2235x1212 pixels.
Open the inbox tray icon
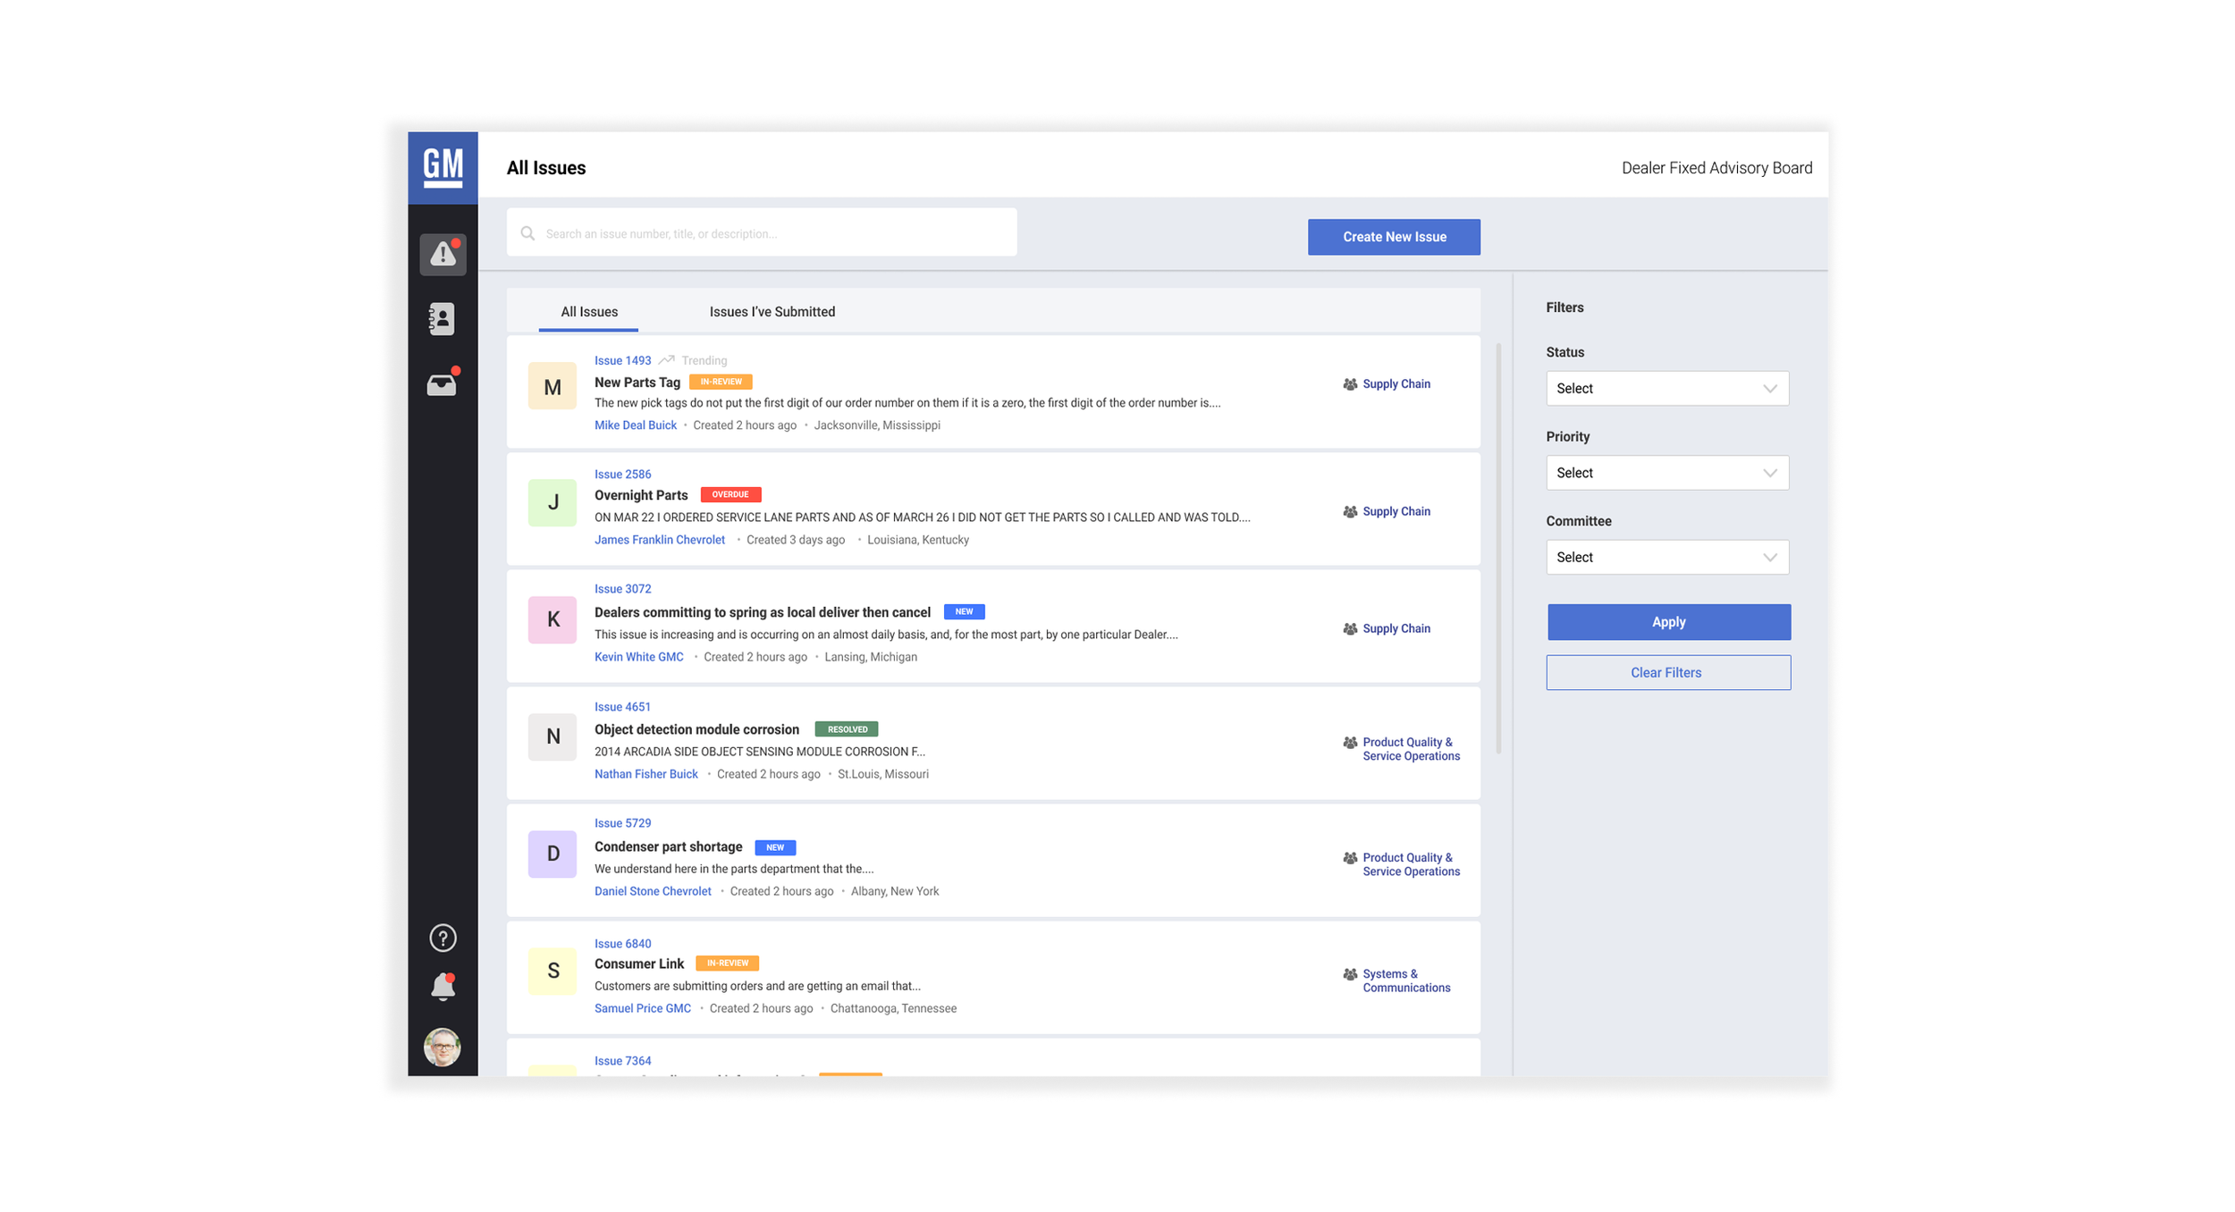click(x=442, y=384)
